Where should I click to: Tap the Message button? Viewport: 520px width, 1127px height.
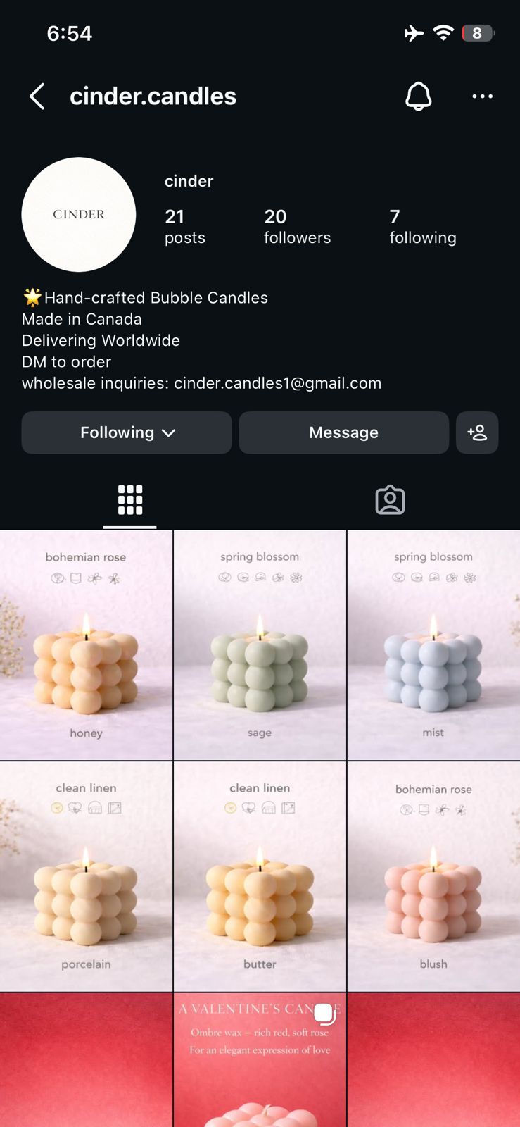(343, 432)
